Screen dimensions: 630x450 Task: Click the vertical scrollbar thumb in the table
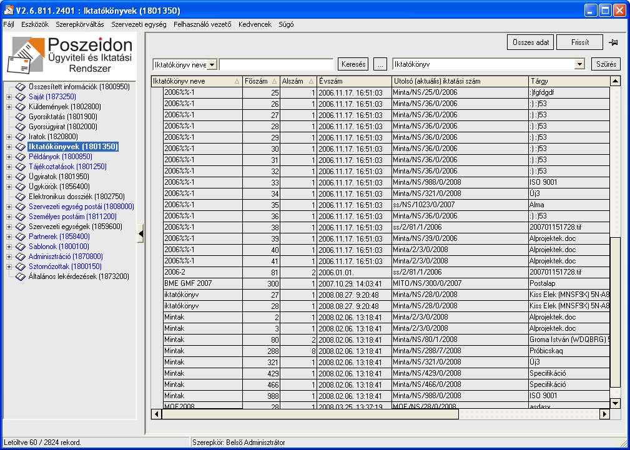click(x=615, y=312)
